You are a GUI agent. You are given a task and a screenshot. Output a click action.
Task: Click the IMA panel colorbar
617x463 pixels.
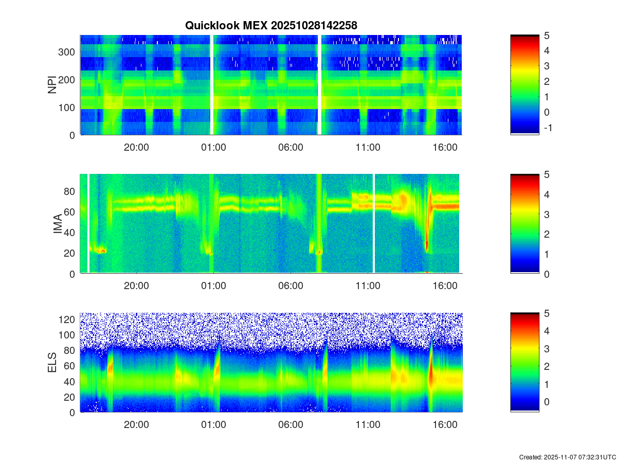point(524,224)
